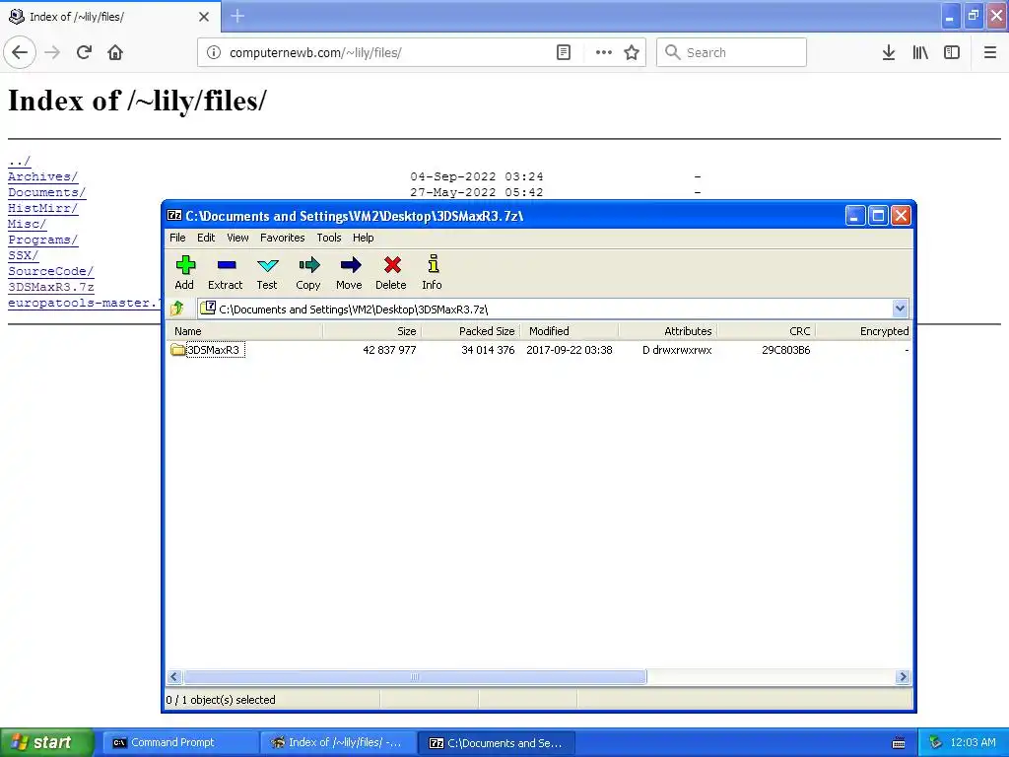Sort the list by Name column
Image resolution: width=1009 pixels, height=757 pixels.
[x=244, y=331]
